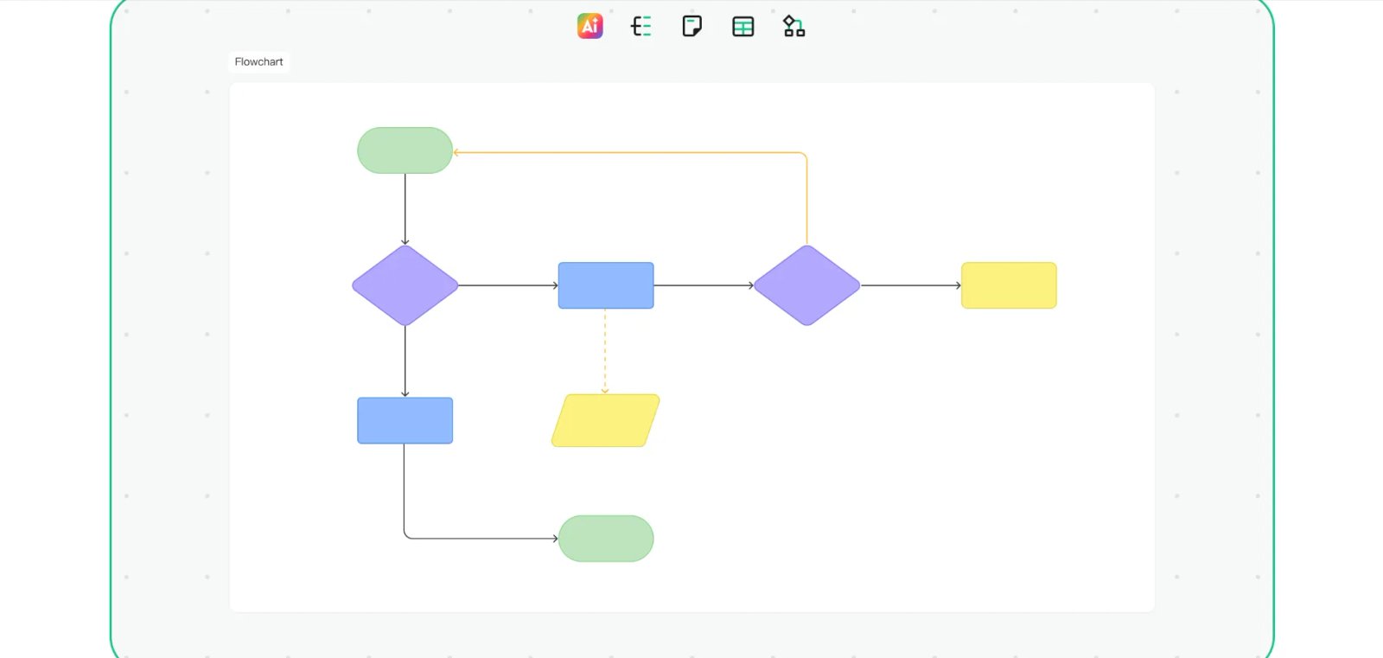This screenshot has height=658, width=1383.
Task: Select the yellow rectangle beside the purple diamond
Action: (1009, 285)
